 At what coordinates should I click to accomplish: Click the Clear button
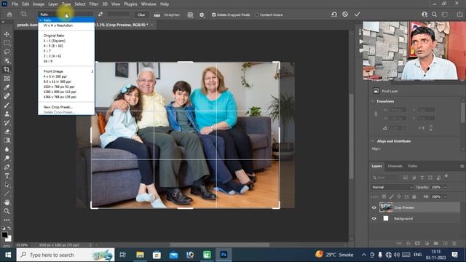(141, 15)
